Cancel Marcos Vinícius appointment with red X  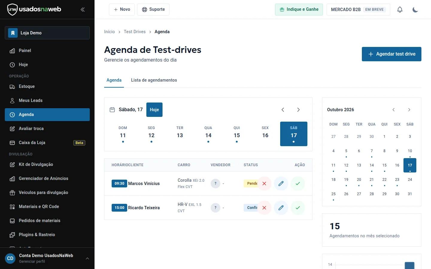click(x=264, y=184)
